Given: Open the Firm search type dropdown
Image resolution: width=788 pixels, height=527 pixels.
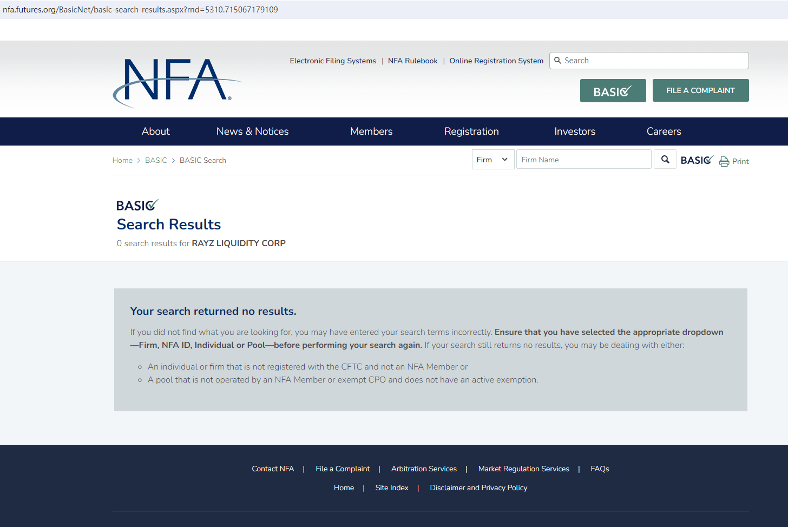Looking at the screenshot, I should point(492,160).
